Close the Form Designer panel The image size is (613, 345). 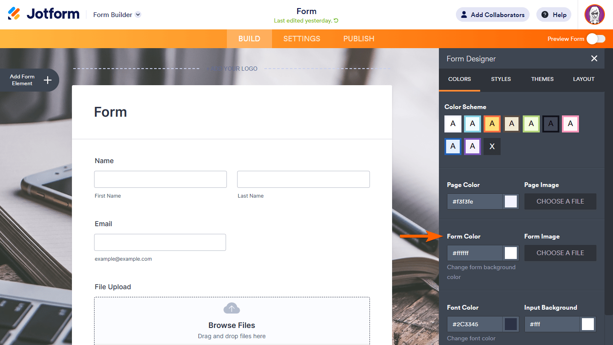pos(594,58)
